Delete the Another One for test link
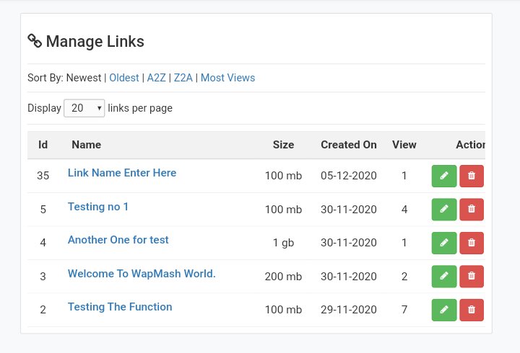This screenshot has width=520, height=353. tap(472, 243)
